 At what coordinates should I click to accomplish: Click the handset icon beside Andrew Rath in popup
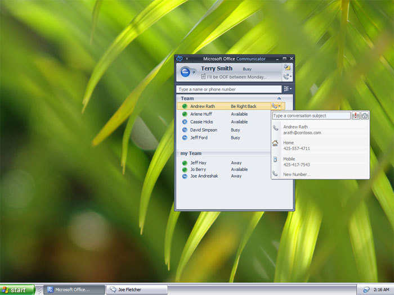click(x=276, y=128)
